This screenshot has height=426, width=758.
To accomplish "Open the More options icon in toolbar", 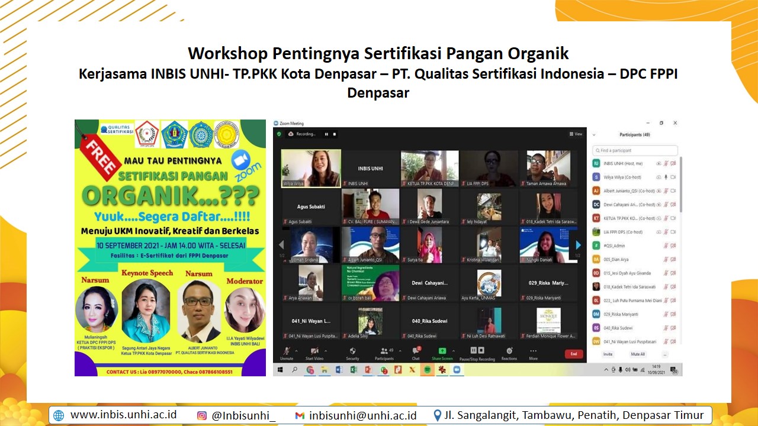I will click(533, 351).
